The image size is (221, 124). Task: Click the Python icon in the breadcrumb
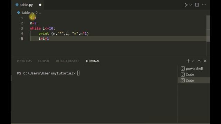click(19, 12)
